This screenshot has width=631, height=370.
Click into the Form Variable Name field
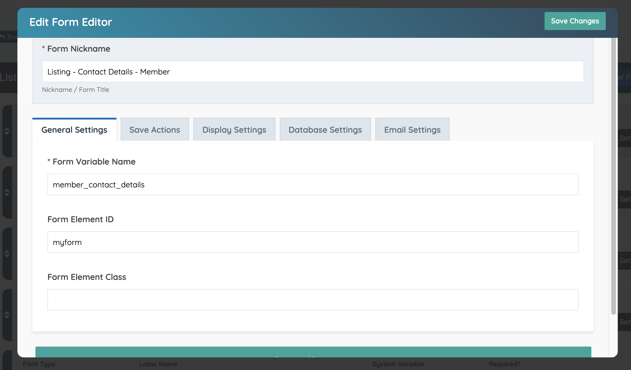click(x=313, y=185)
